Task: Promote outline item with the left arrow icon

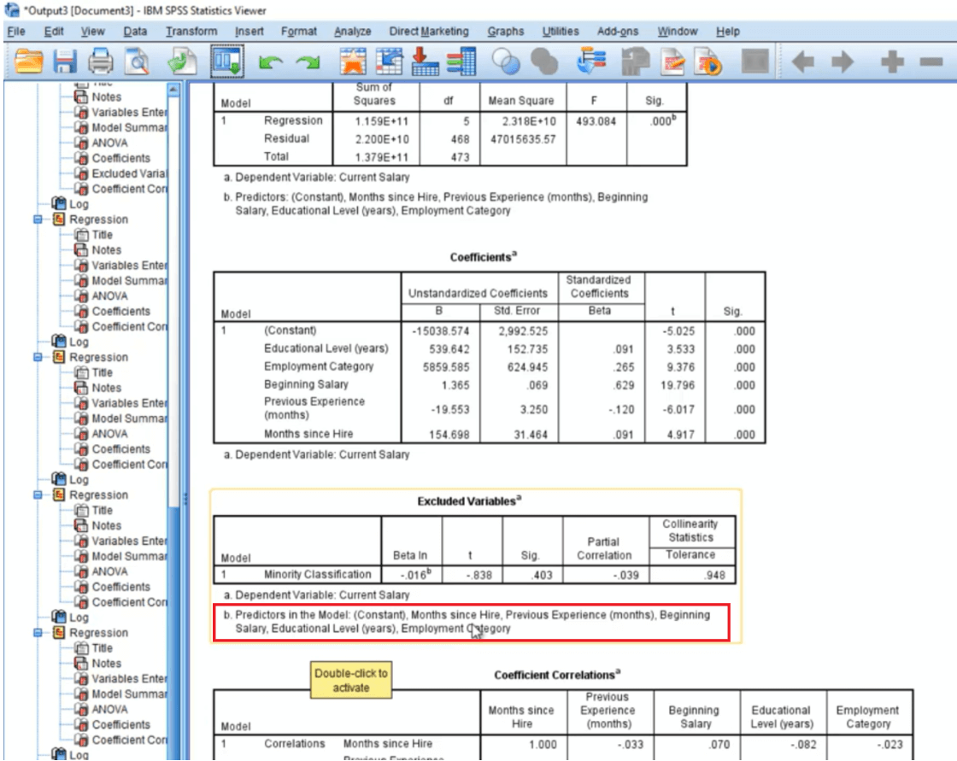Action: tap(802, 61)
